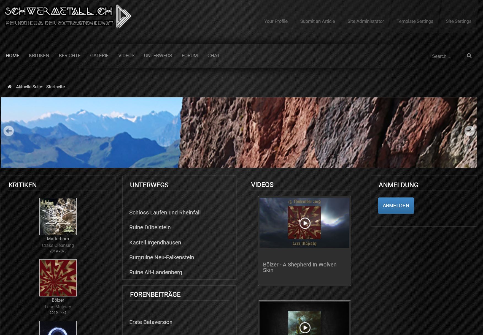Open the VIDEOS menu item
The width and height of the screenshot is (483, 335).
[x=126, y=56]
